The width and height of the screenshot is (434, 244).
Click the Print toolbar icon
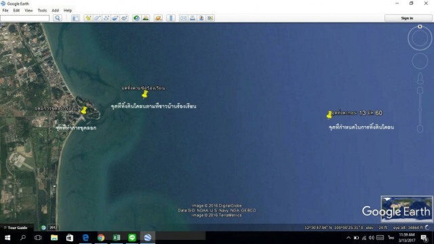[193, 18]
